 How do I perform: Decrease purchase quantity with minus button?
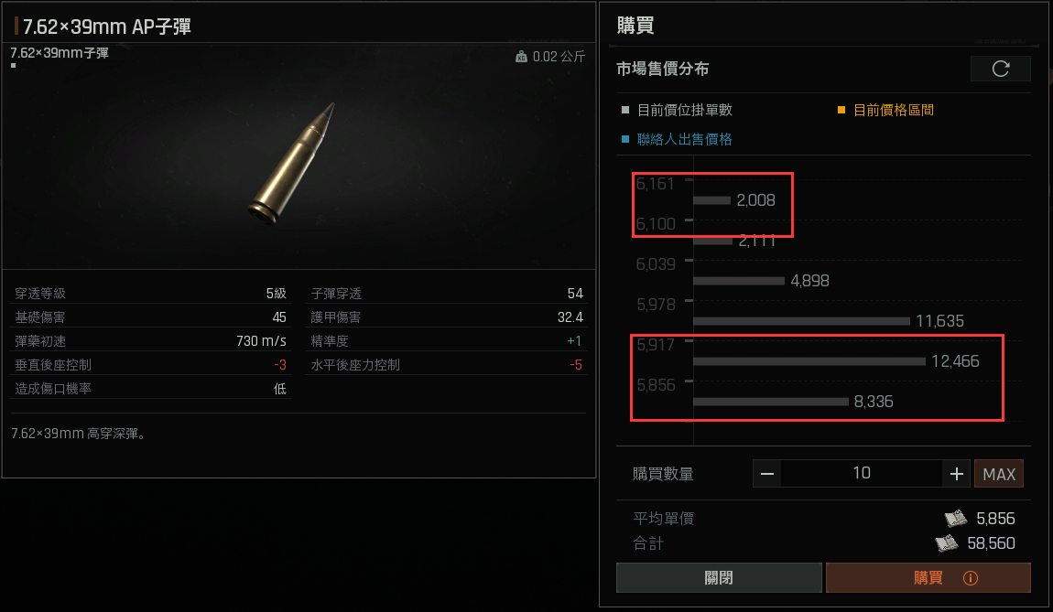coord(767,474)
